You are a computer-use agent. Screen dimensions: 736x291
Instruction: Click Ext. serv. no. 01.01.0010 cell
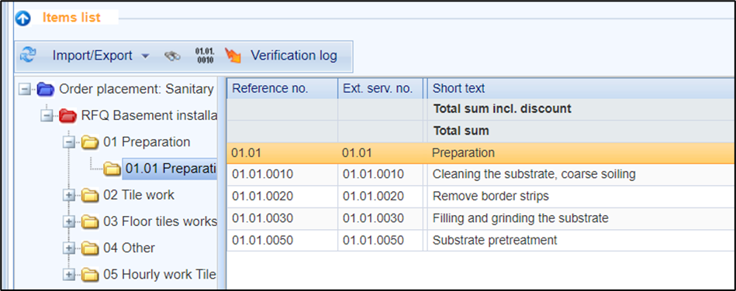[x=380, y=175]
